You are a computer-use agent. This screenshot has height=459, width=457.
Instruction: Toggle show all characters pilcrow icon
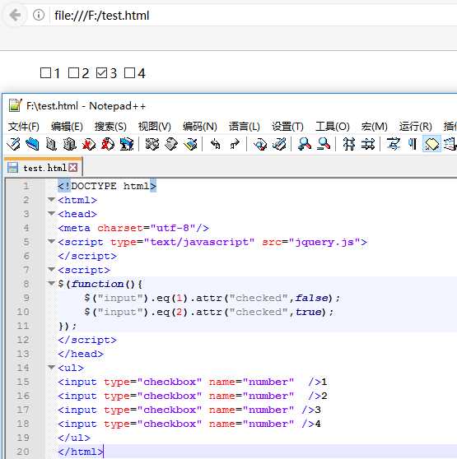click(413, 144)
